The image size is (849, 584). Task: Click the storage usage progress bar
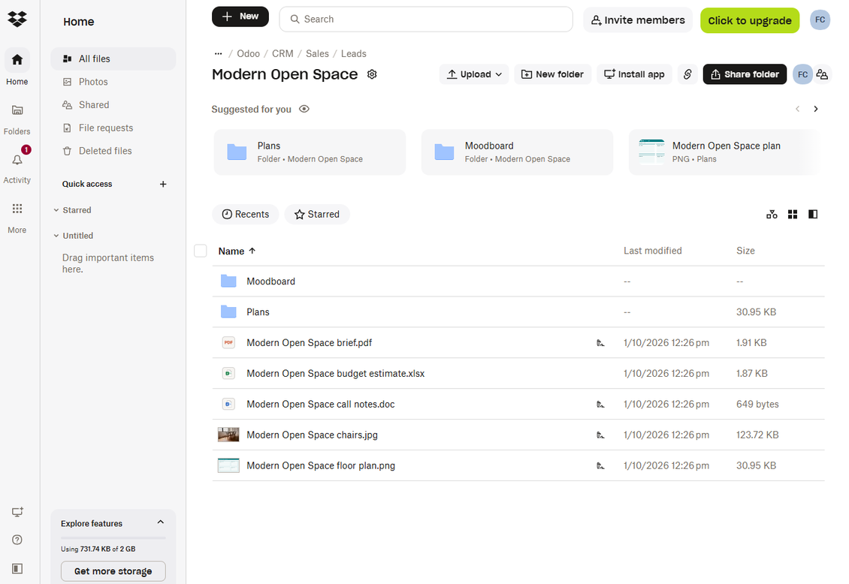[113, 537]
